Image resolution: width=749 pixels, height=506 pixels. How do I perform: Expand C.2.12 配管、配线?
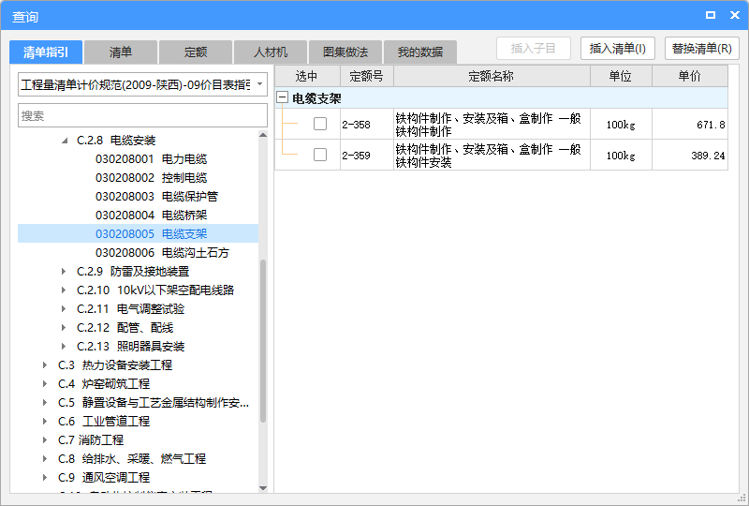click(64, 328)
